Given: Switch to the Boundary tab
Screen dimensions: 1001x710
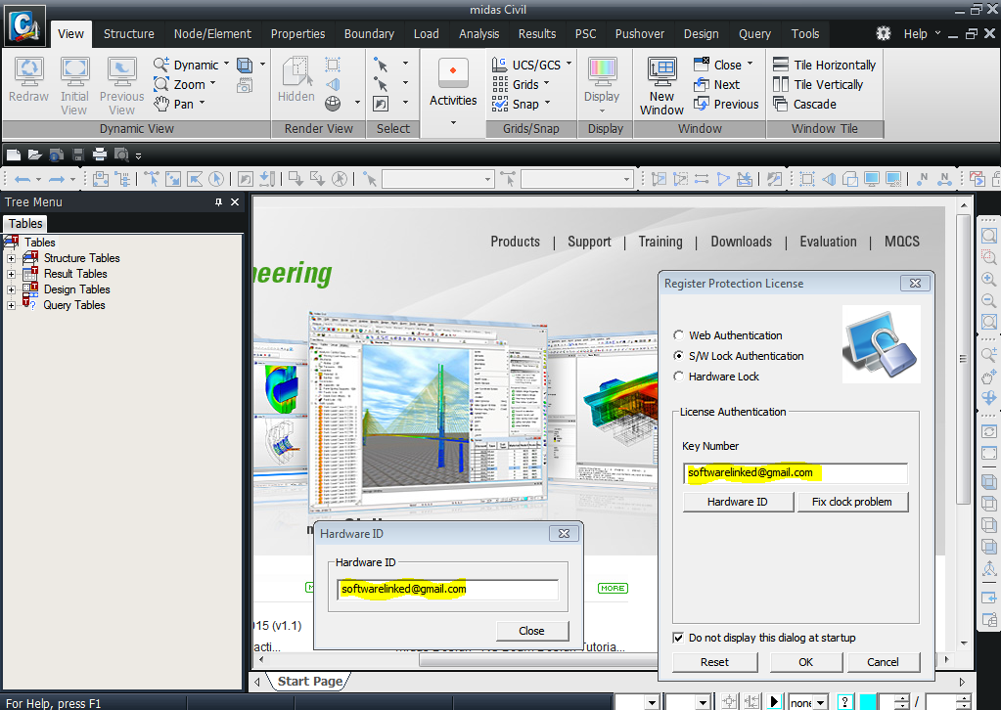Looking at the screenshot, I should (369, 34).
